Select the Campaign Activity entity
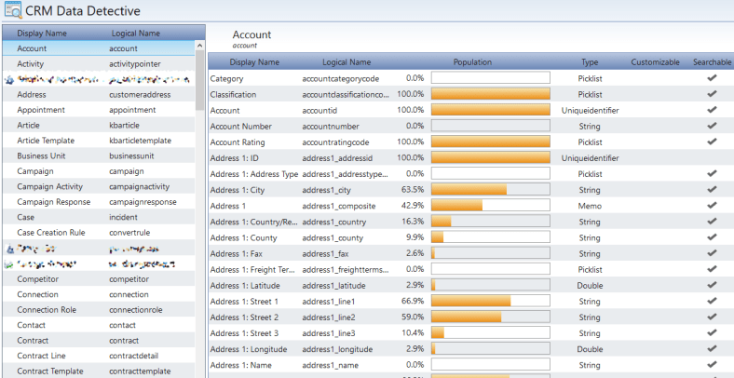Viewport: 734px width, 378px height. [x=99, y=186]
